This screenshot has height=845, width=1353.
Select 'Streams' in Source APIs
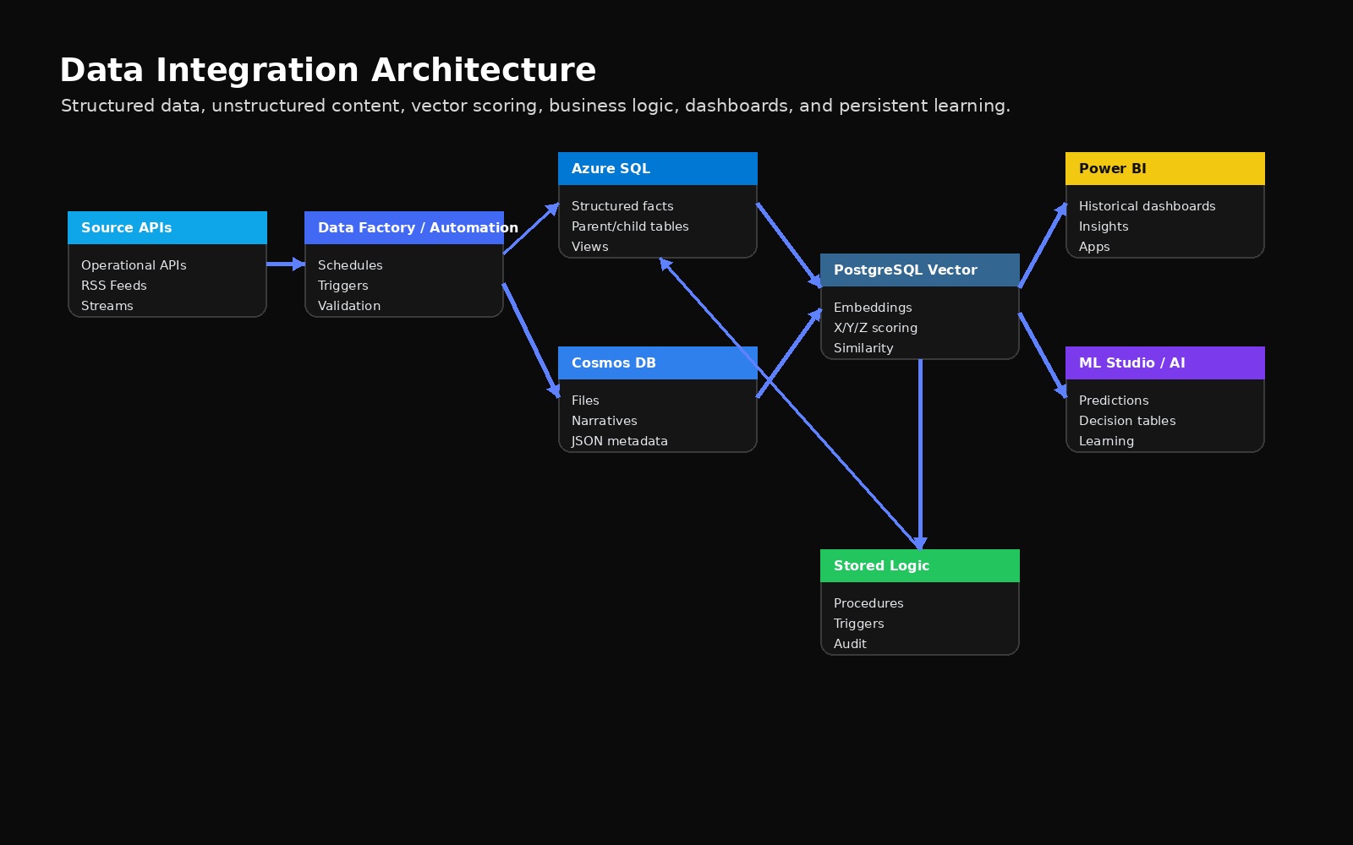(x=107, y=306)
